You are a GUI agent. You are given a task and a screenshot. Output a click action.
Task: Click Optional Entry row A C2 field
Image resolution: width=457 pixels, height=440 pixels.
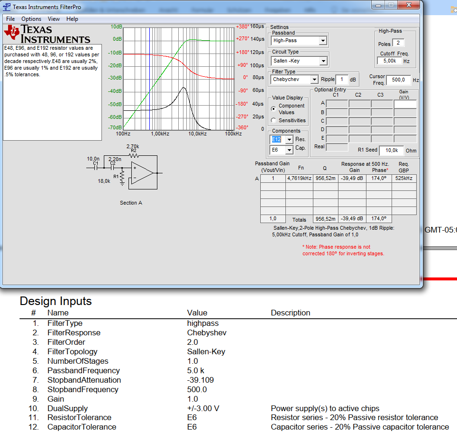(360, 104)
